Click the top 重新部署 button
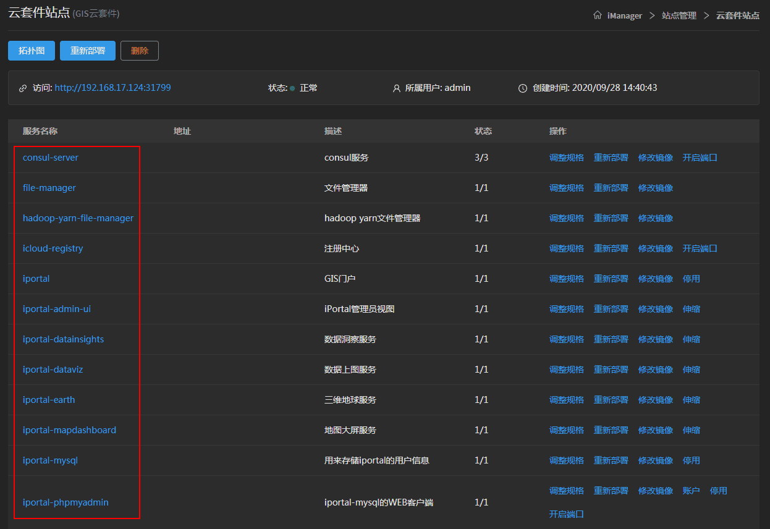Screen dimensions: 770x529 [x=88, y=51]
